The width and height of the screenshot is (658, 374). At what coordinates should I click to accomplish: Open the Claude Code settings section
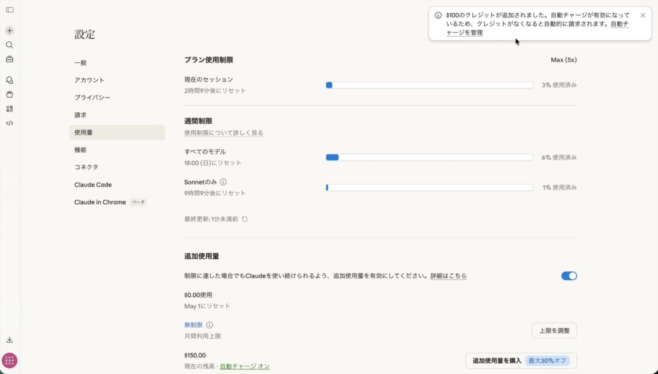coord(93,185)
